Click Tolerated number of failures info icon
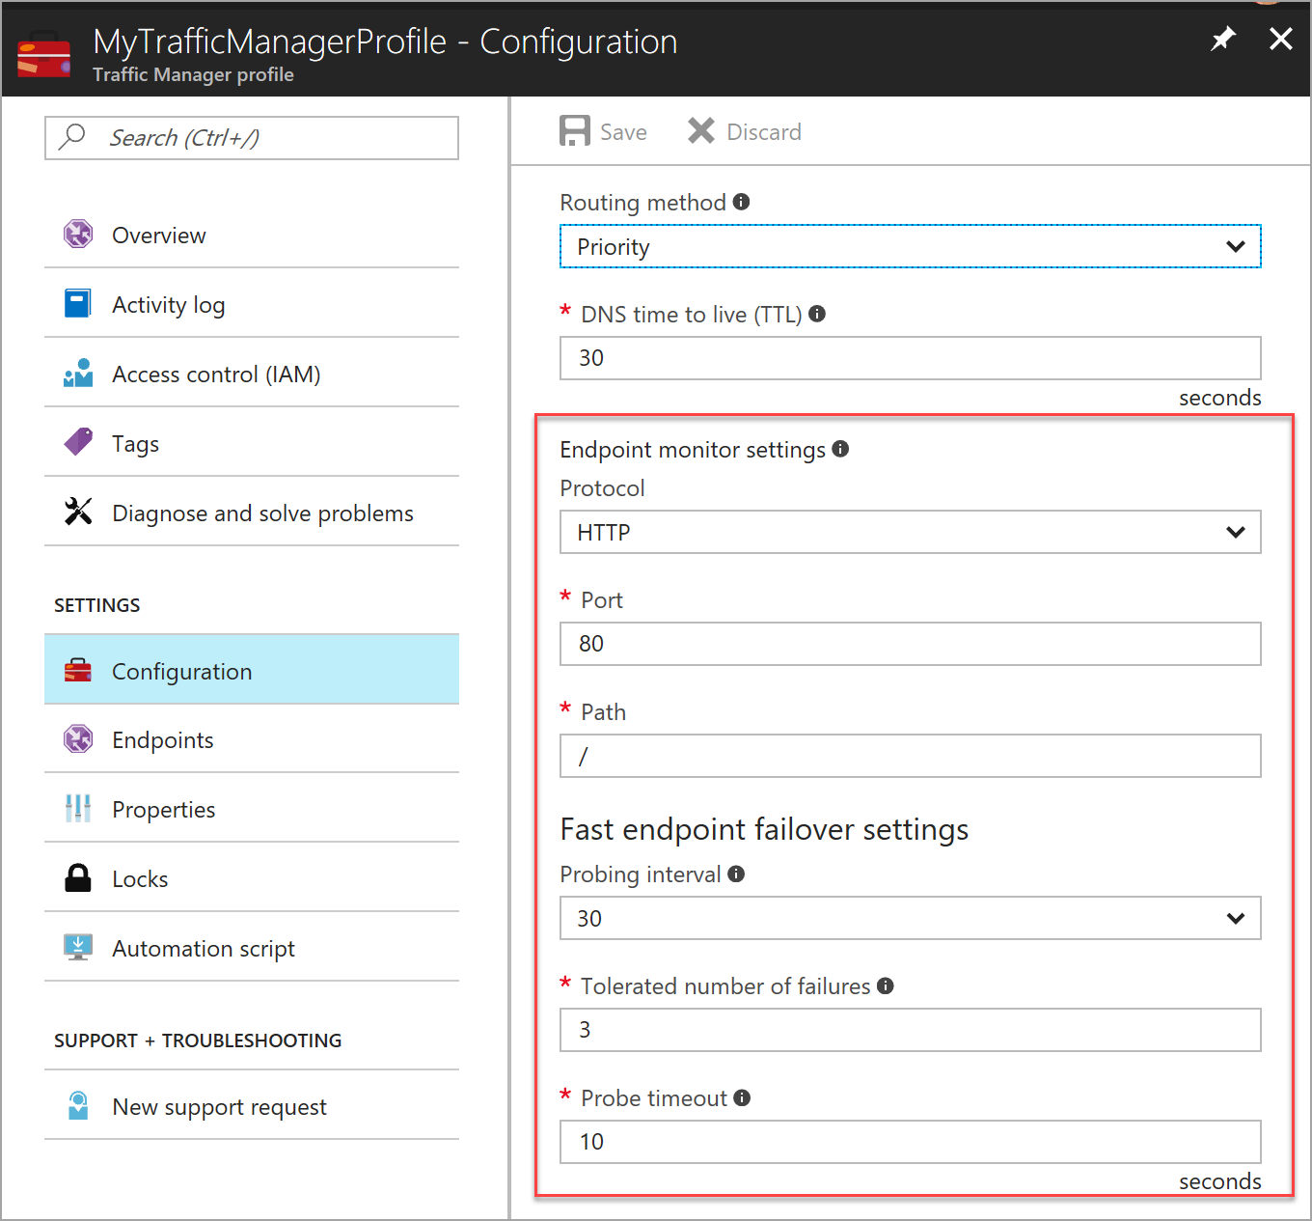1312x1221 pixels. [886, 985]
